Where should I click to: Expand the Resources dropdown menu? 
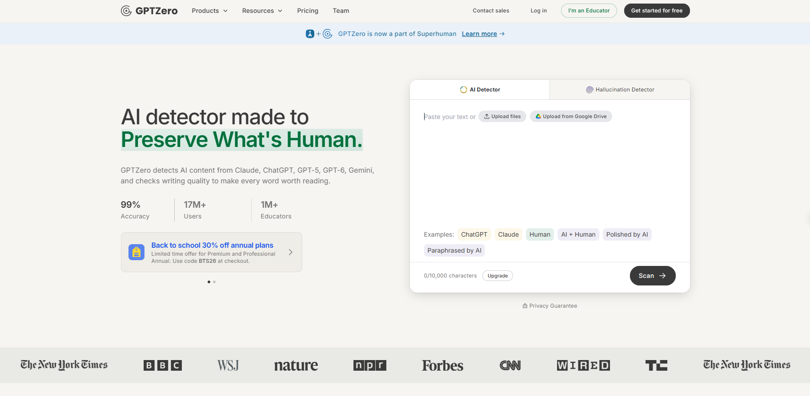pos(262,11)
